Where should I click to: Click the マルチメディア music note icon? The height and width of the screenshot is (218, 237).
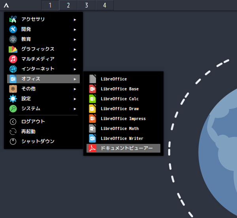point(13,59)
